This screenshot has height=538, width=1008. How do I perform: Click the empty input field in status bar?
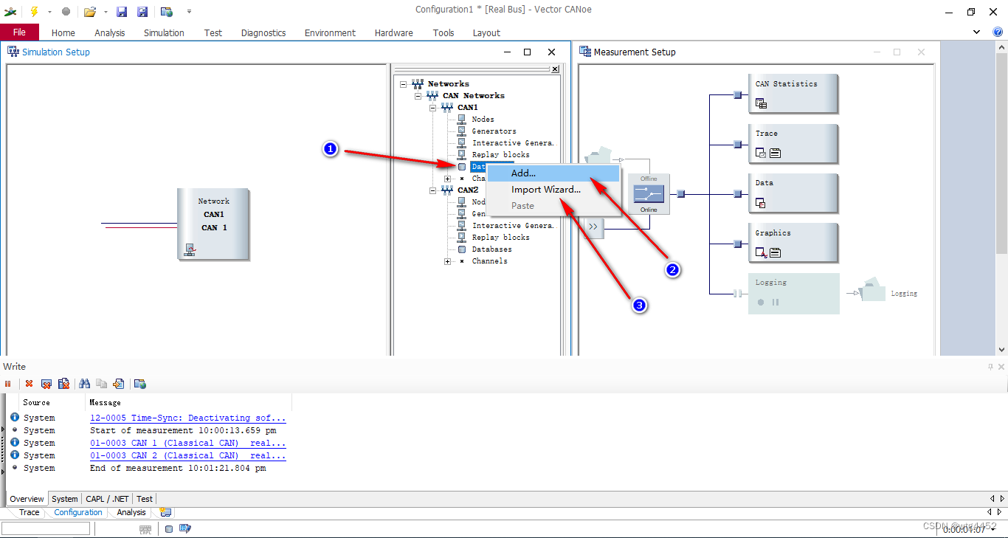(x=46, y=528)
